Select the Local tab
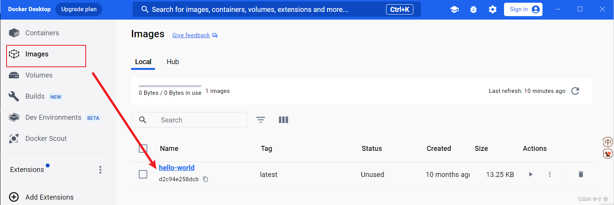614x205 pixels. [143, 62]
